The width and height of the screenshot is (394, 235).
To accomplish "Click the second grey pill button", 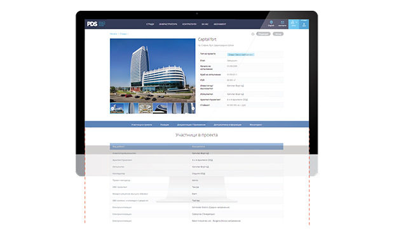I will [x=278, y=34].
